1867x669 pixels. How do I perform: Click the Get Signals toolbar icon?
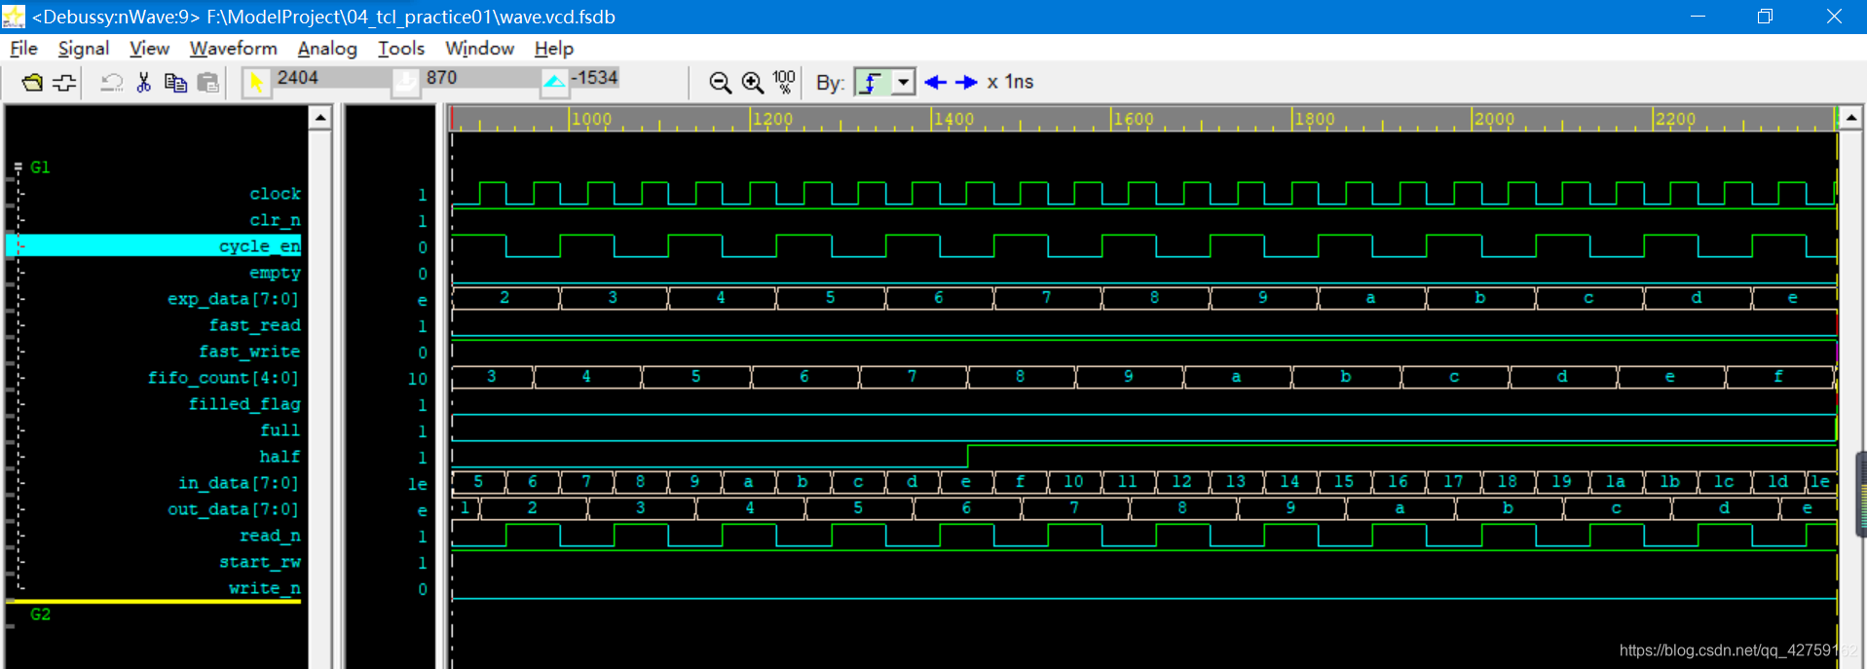point(64,83)
